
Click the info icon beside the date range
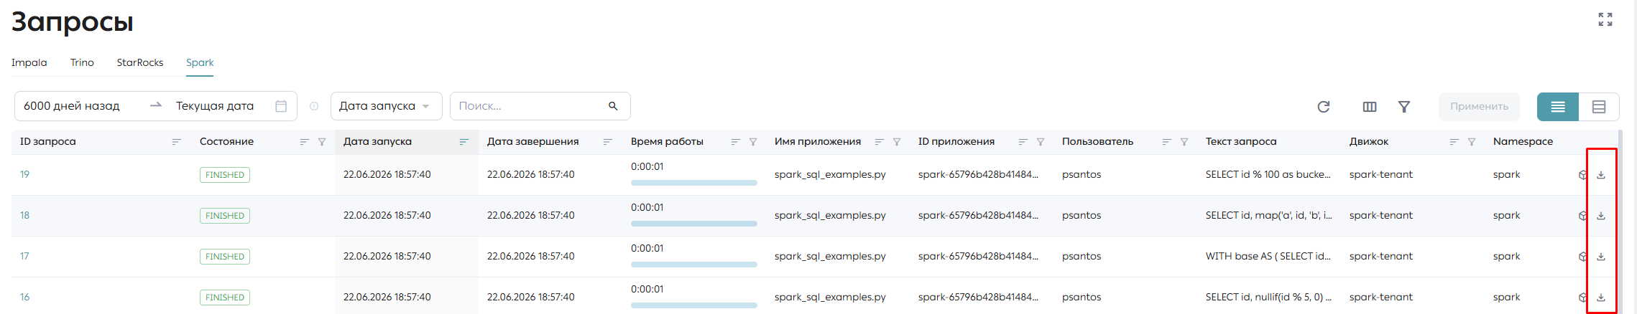[x=314, y=106]
